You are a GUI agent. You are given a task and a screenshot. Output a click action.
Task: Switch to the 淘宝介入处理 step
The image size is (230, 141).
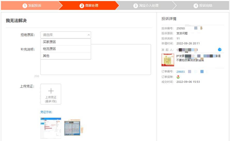click(146, 5)
